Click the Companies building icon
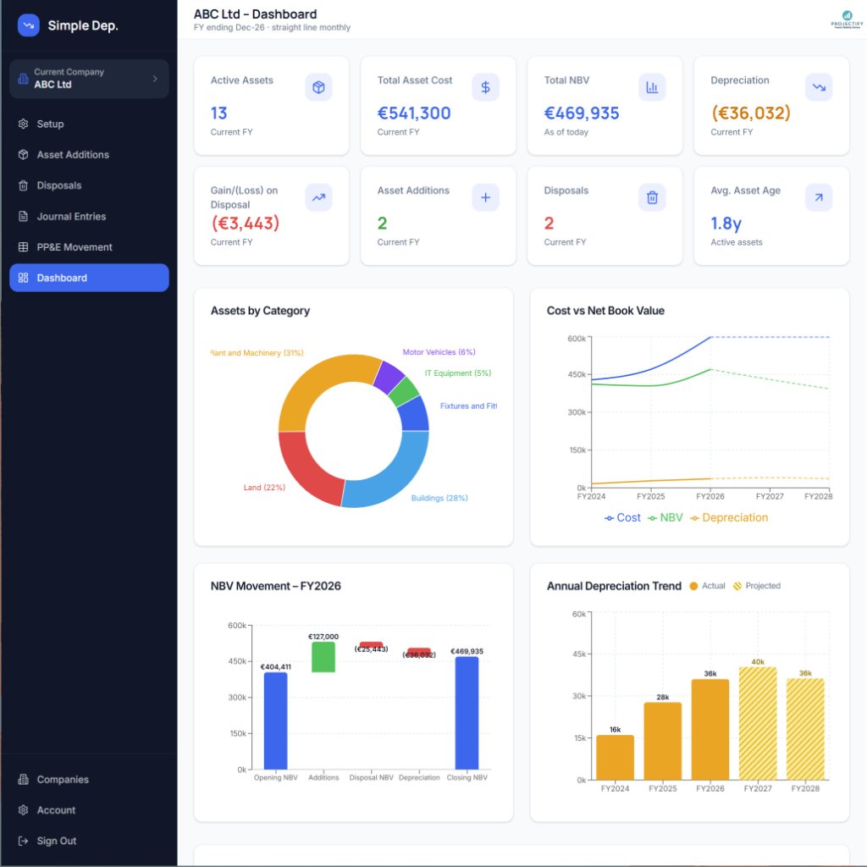Viewport: 867px width, 867px height. [x=23, y=779]
